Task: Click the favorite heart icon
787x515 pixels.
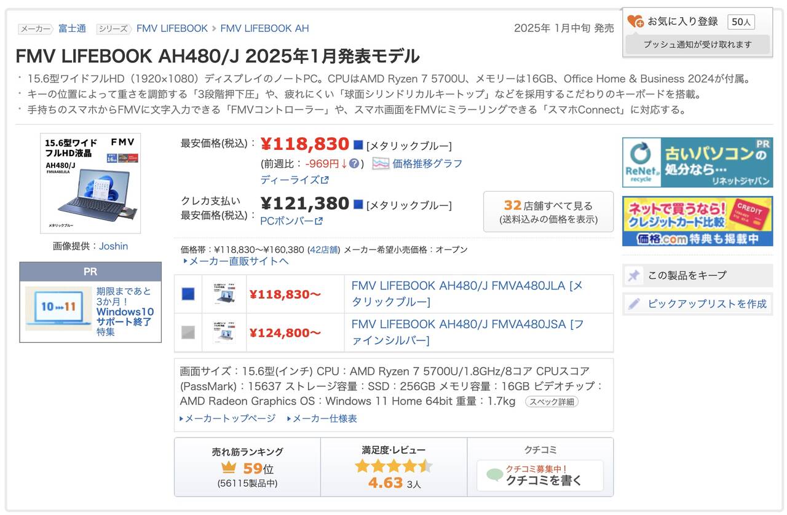Action: click(635, 22)
